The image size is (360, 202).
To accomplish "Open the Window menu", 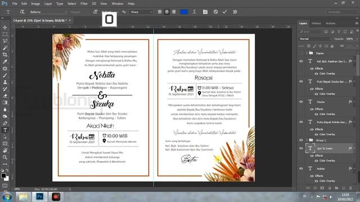I will click(x=118, y=4).
